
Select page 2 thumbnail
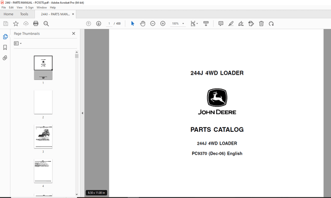coord(43,102)
